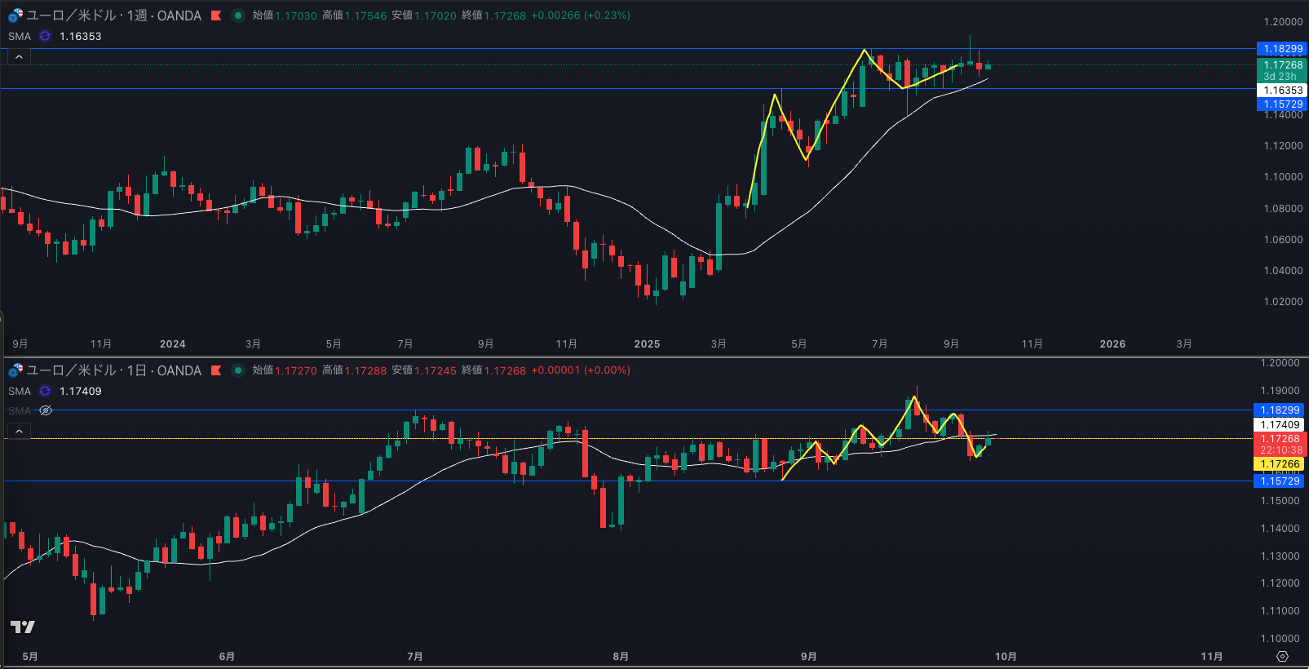Open the weekly EUR/USD symbol title

114,16
